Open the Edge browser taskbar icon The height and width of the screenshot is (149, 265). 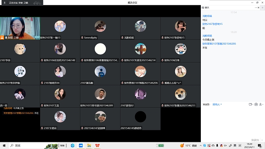(x=72, y=145)
